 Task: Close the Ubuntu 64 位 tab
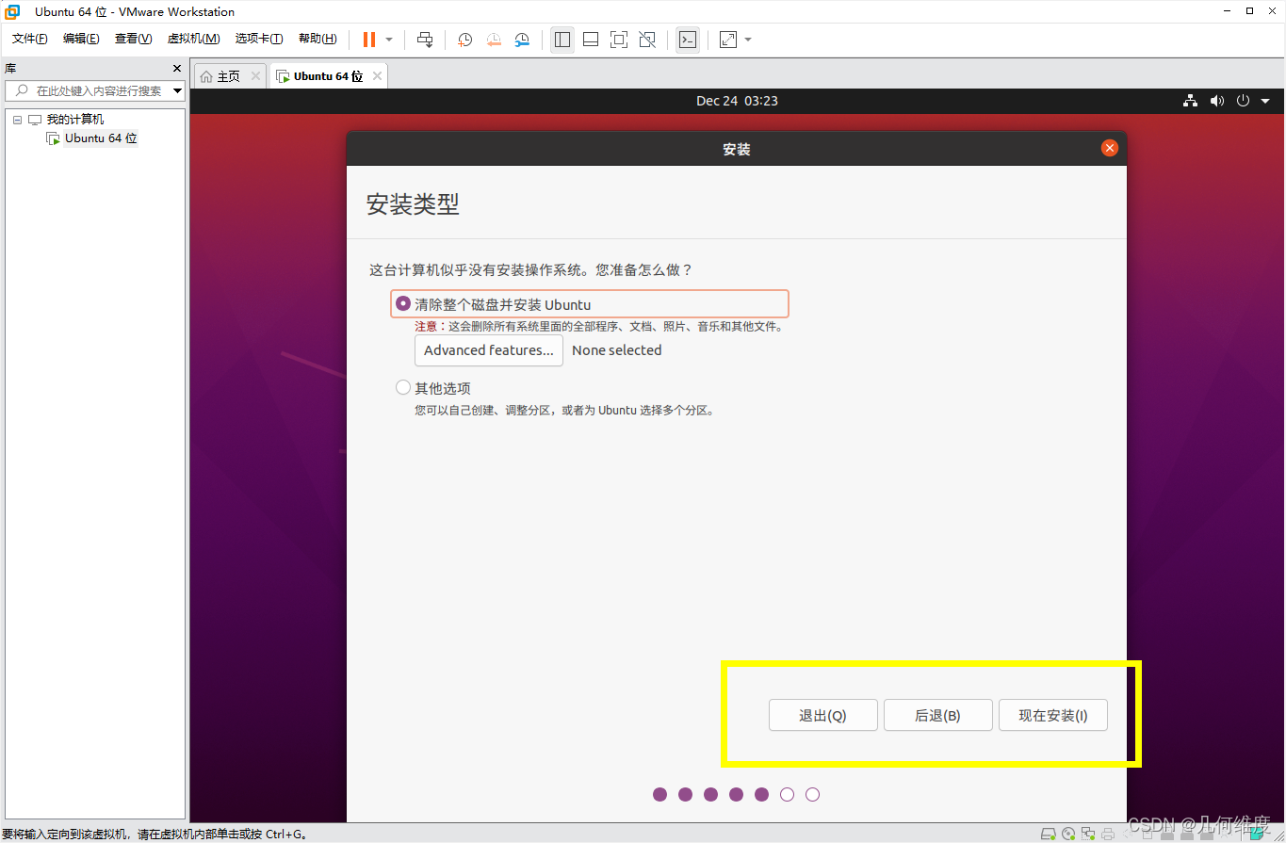coord(377,76)
